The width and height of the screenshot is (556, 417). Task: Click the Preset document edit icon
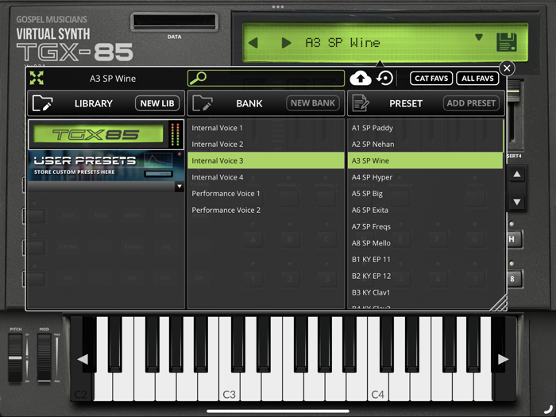click(361, 103)
